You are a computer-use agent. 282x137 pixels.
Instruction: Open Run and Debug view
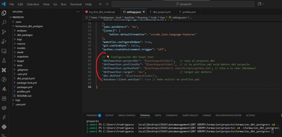point(4,42)
